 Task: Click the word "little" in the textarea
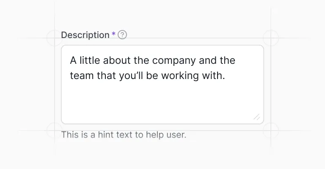[90, 60]
